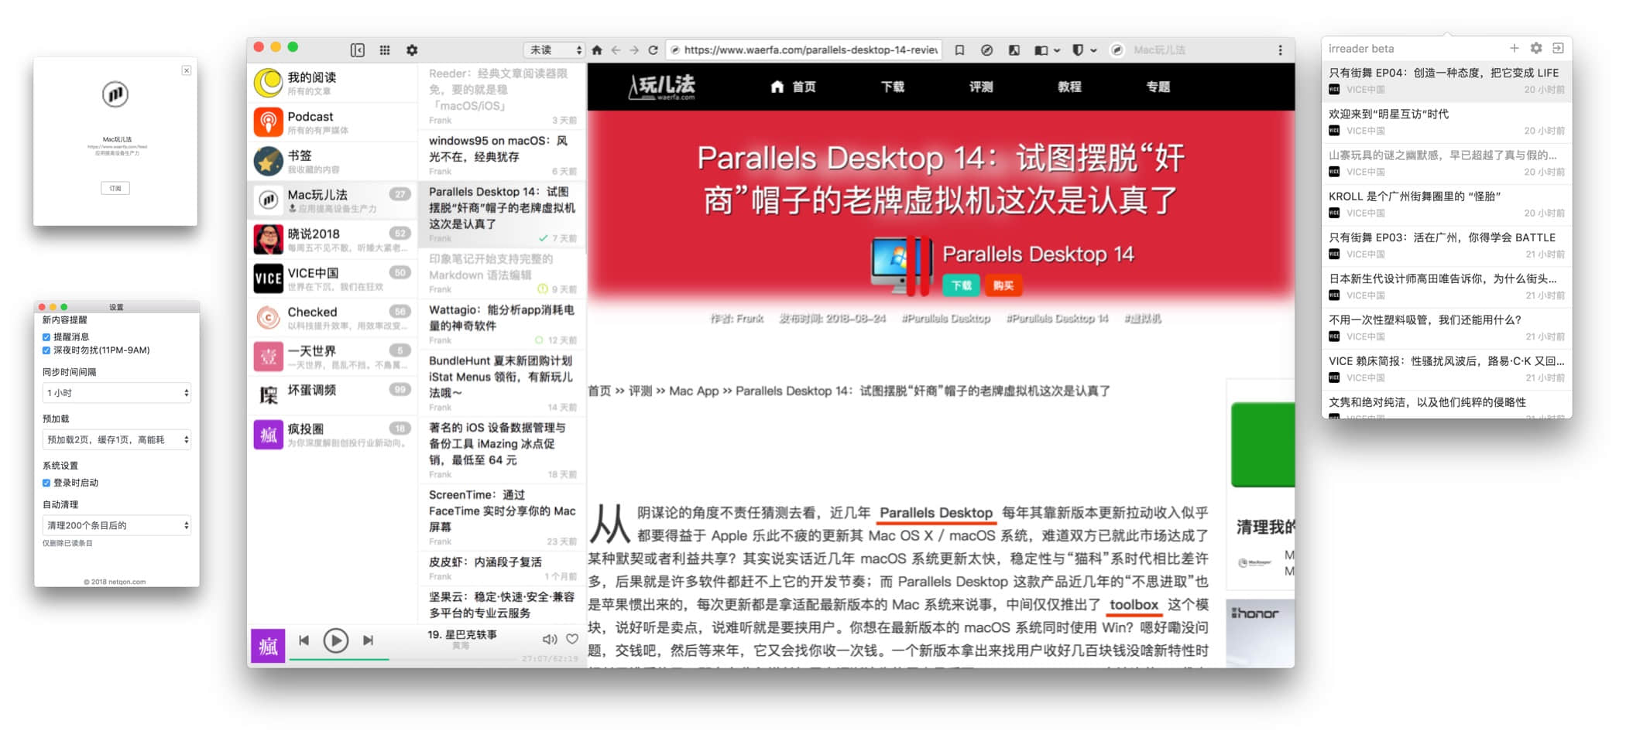Click the red 购买 button
Screen dimensions: 1626x741
(x=1003, y=285)
